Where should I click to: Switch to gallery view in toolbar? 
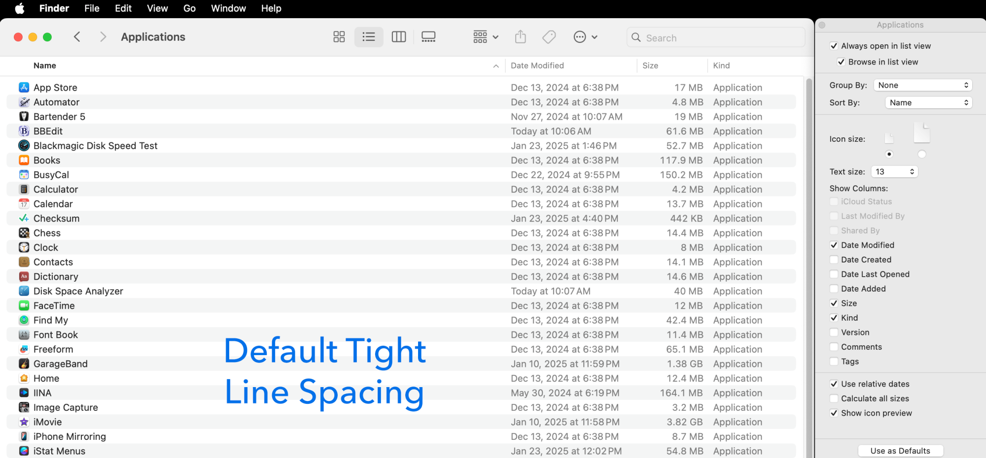coord(428,37)
